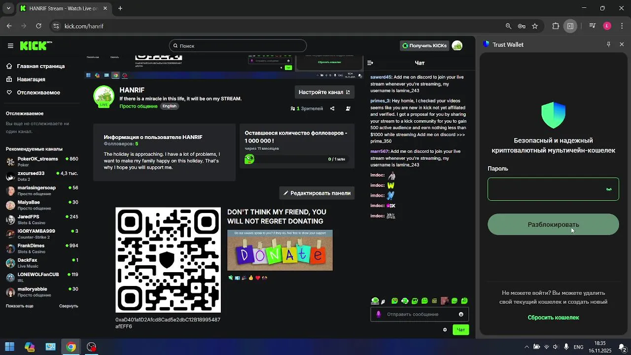The image size is (631, 355).
Task: Open emote picker in message box
Action: pyautogui.click(x=461, y=314)
